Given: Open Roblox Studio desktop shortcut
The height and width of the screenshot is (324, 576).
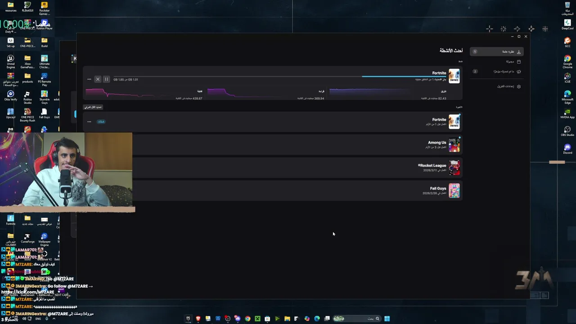Looking at the screenshot, I should [27, 96].
